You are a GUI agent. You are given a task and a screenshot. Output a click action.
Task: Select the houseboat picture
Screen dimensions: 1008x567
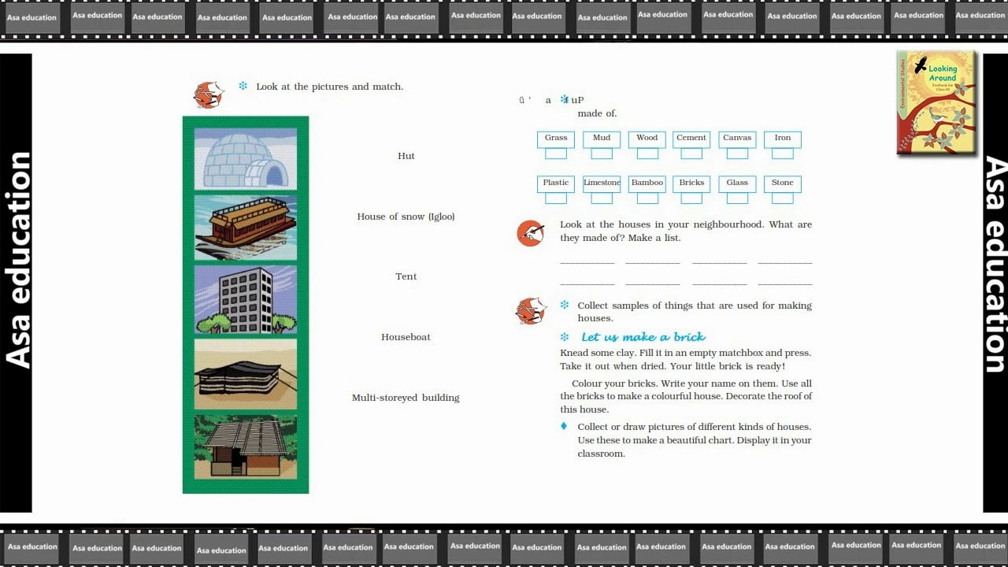tap(246, 228)
